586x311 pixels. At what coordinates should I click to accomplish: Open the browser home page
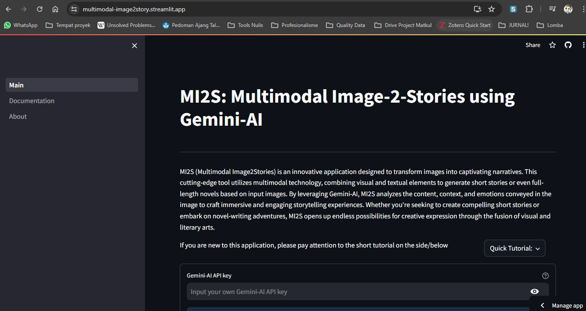[x=55, y=9]
